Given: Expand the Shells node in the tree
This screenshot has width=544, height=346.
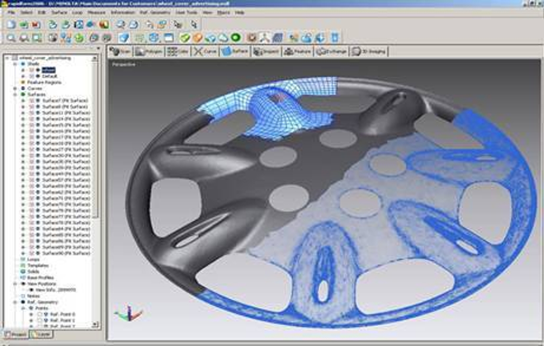Looking at the screenshot, I should click(x=15, y=64).
